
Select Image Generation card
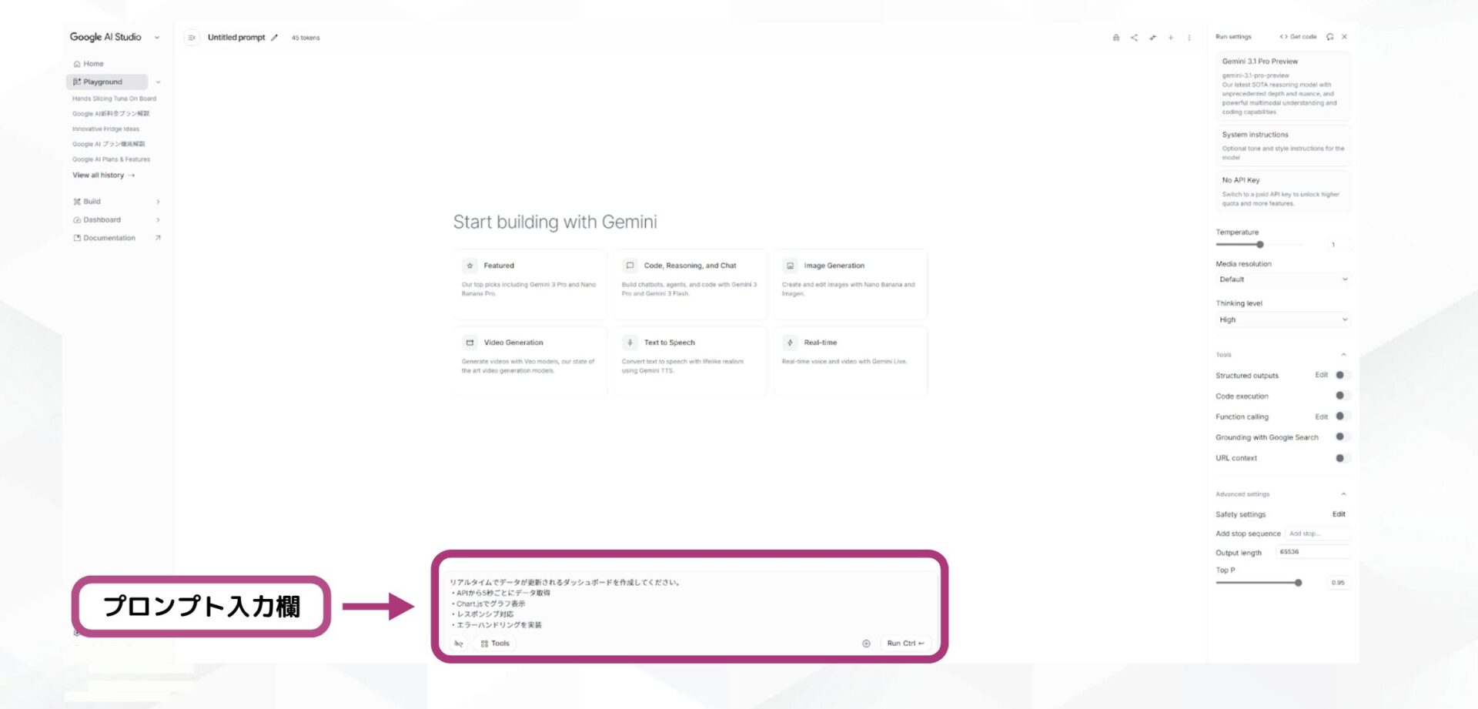pos(851,284)
